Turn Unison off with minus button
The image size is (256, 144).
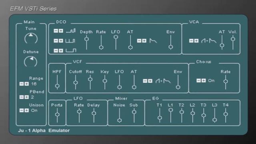[22, 110]
